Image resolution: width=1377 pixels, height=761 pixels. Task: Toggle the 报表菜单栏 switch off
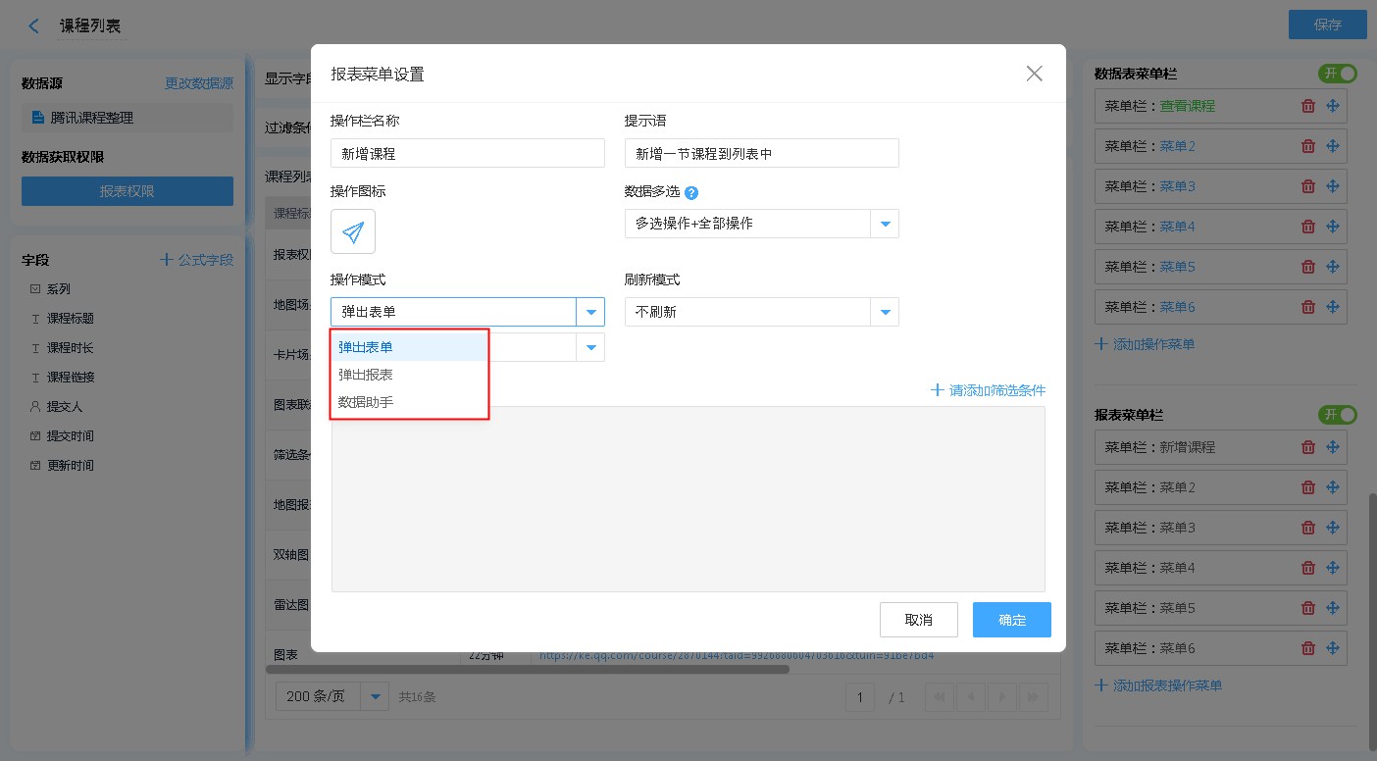pos(1338,415)
